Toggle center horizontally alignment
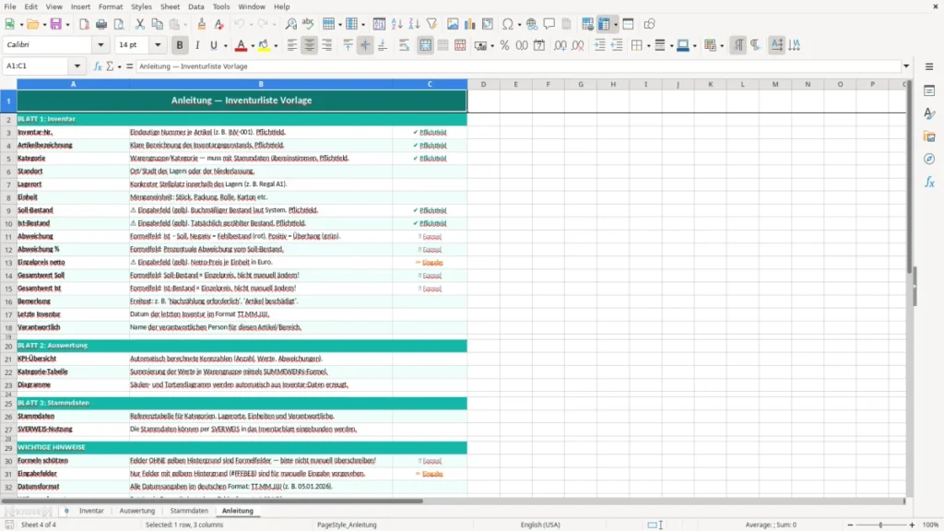Viewport: 944px width, 531px height. (x=310, y=45)
